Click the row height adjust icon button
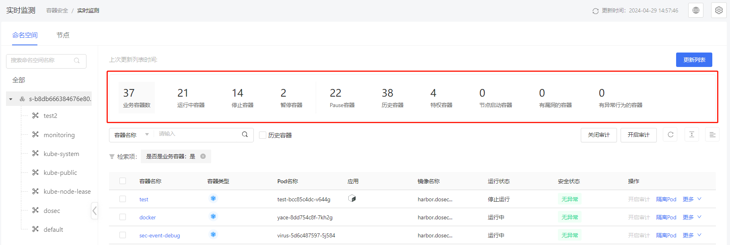 (x=692, y=135)
